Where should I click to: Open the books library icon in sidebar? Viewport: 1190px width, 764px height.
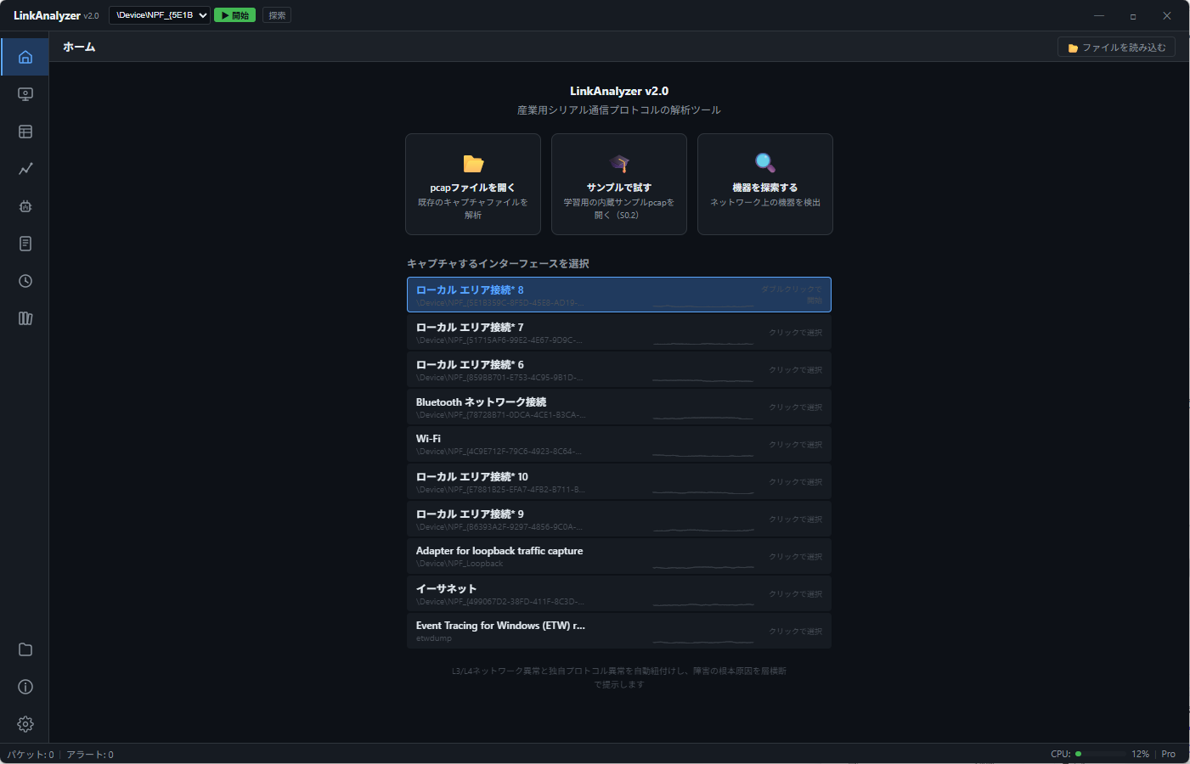[25, 318]
